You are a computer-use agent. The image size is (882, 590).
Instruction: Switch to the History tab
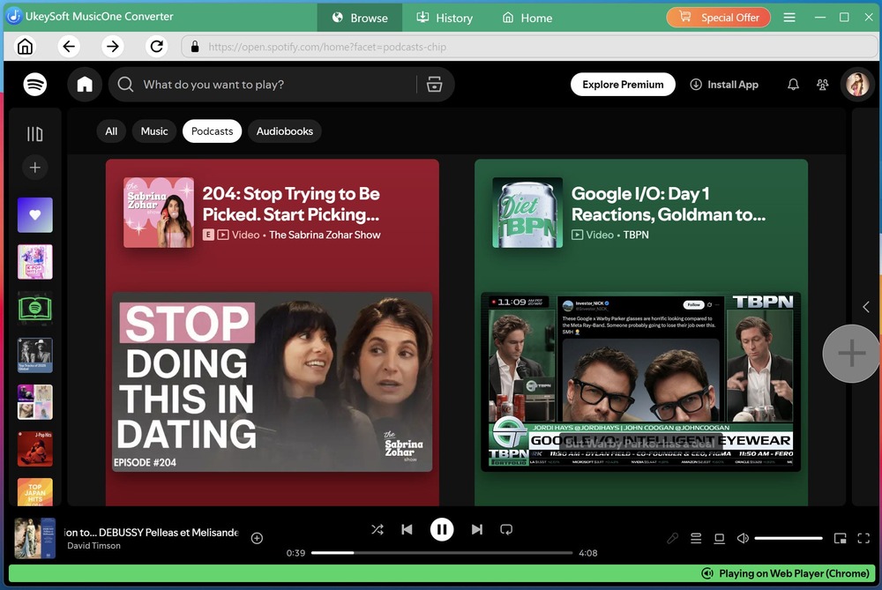(445, 18)
